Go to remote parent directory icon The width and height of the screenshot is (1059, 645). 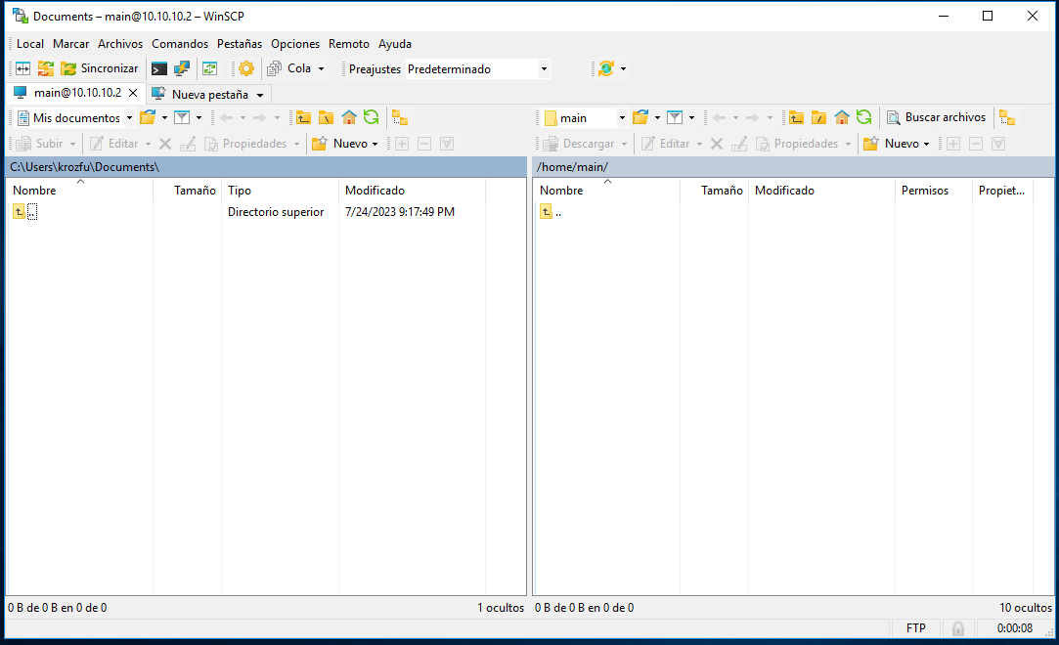click(x=797, y=117)
